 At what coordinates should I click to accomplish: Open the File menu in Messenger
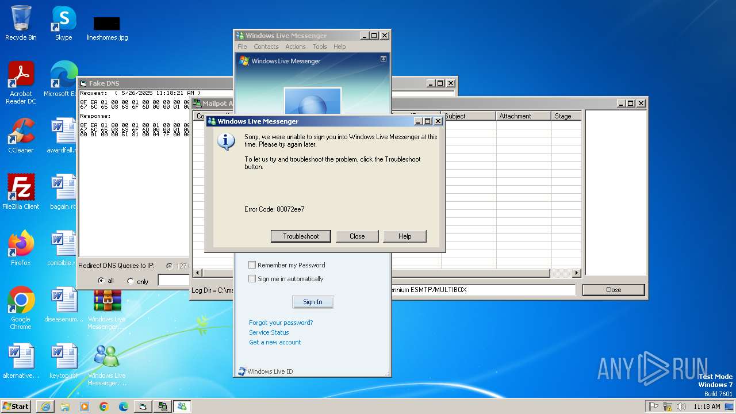pos(242,47)
